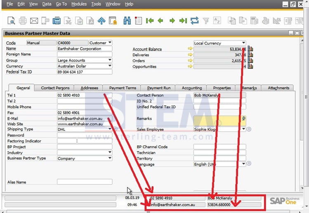Click Deliveries link arrow
This screenshot has height=213, width=309.
click(190, 54)
